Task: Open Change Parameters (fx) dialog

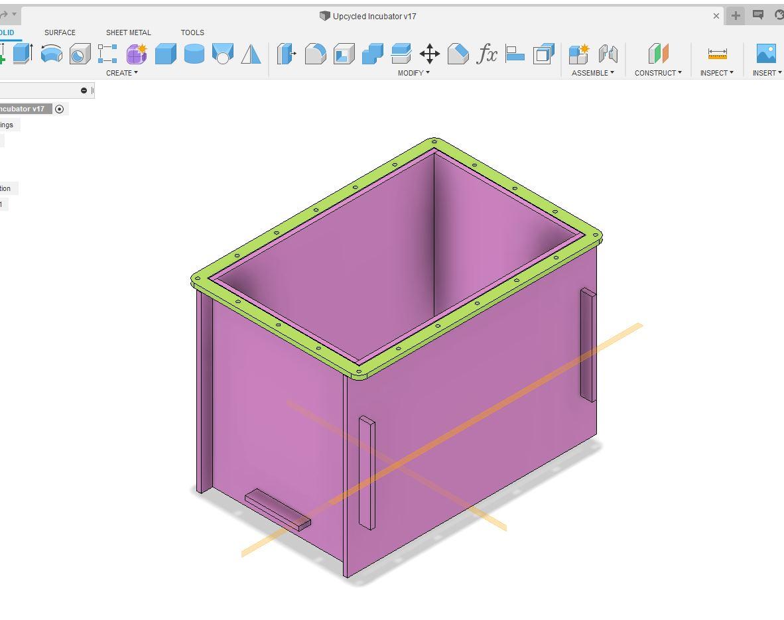Action: pos(487,54)
